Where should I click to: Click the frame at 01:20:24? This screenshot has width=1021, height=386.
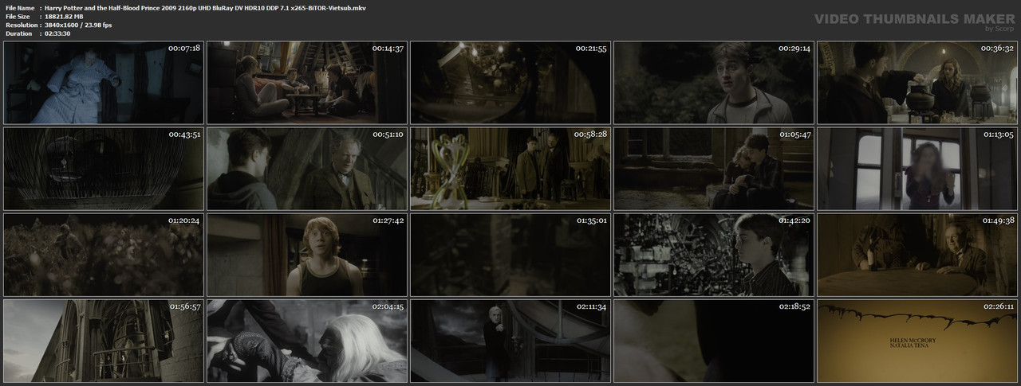(x=104, y=255)
